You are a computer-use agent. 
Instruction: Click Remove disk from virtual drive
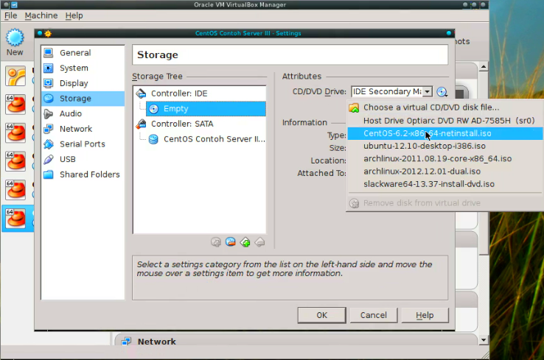[445, 203]
